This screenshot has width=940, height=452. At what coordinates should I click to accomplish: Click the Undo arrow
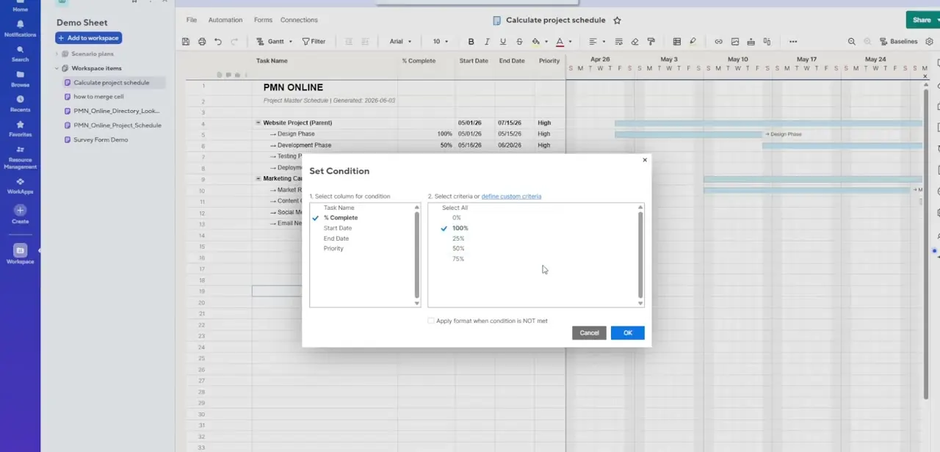click(218, 42)
